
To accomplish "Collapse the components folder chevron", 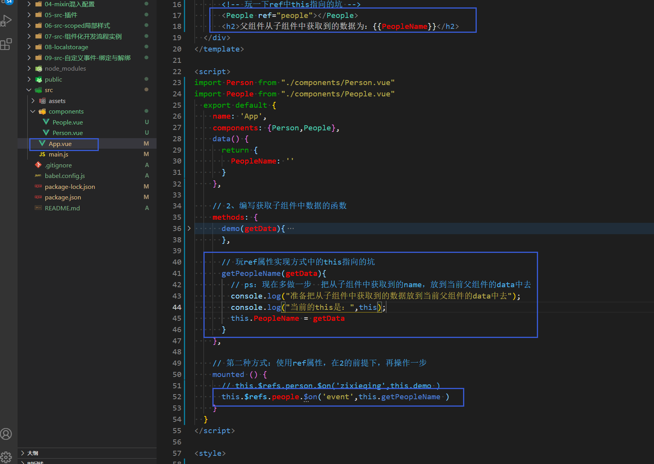I will point(33,111).
